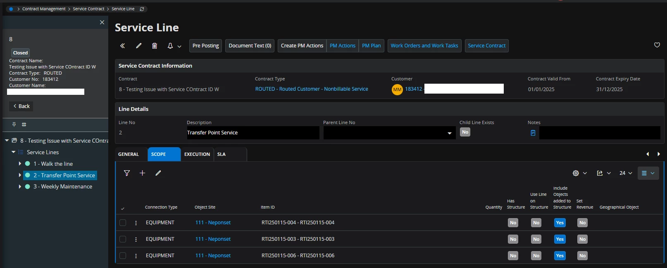
Task: Click the trash delete icon
Action: [x=155, y=46]
